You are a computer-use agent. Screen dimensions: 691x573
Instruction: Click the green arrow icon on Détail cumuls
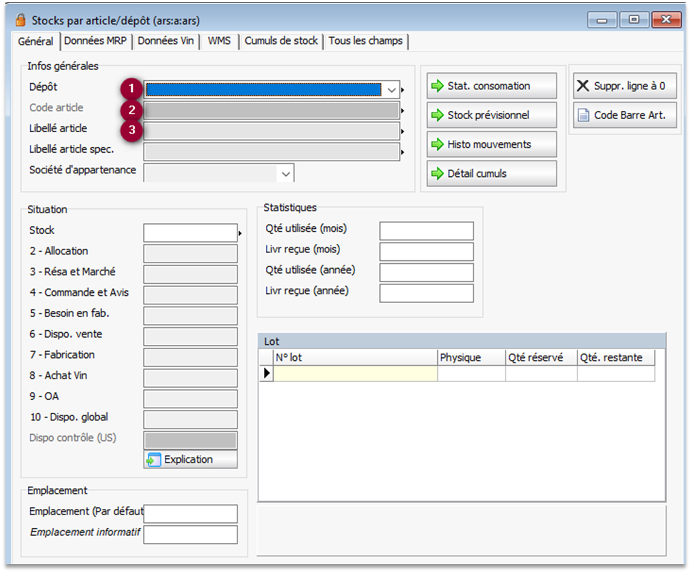coord(437,174)
